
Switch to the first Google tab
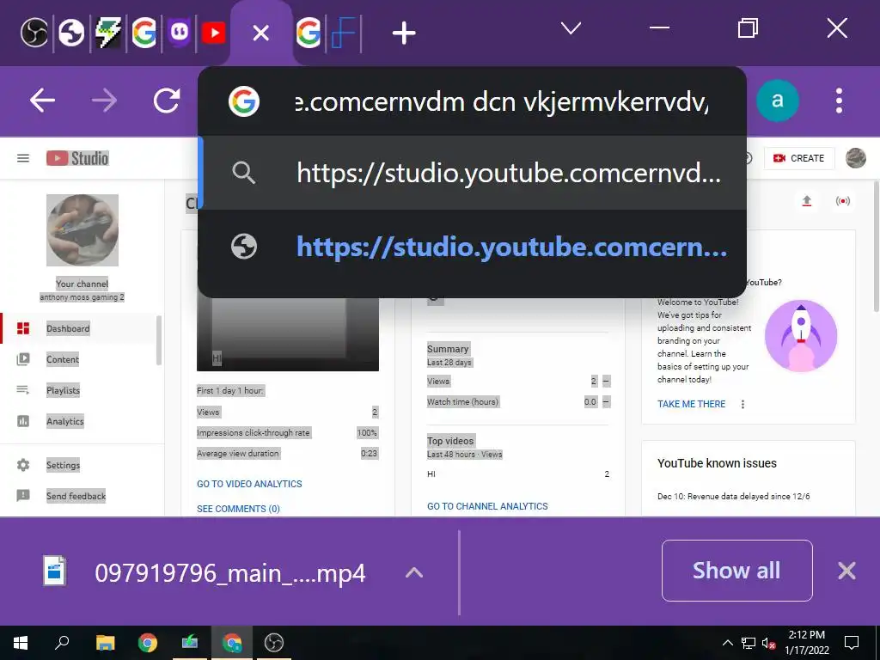tap(144, 34)
